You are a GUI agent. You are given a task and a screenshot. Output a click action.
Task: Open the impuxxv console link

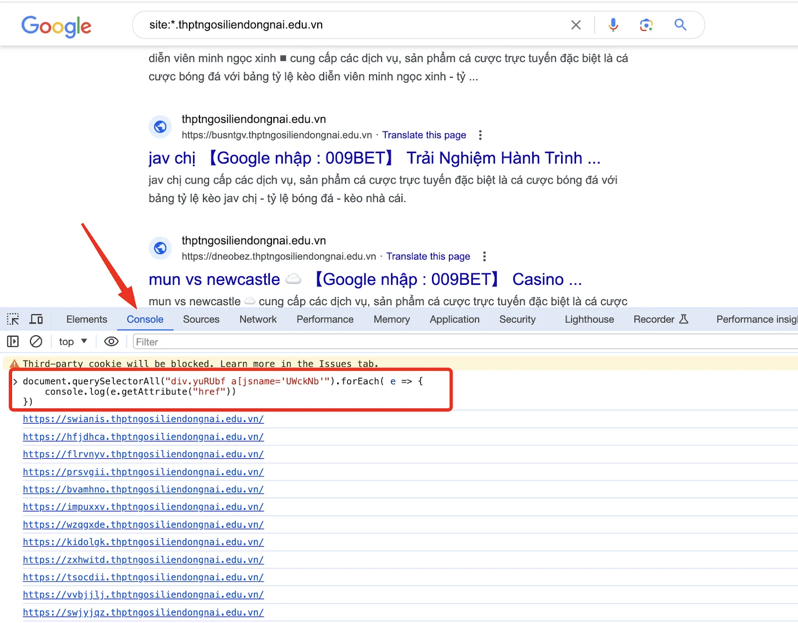pyautogui.click(x=143, y=507)
